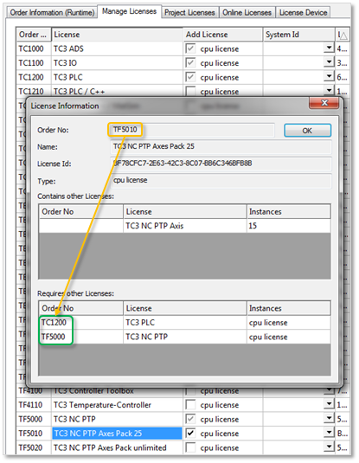Click Order No header in required licenses table
The image size is (359, 463).
tap(81, 308)
